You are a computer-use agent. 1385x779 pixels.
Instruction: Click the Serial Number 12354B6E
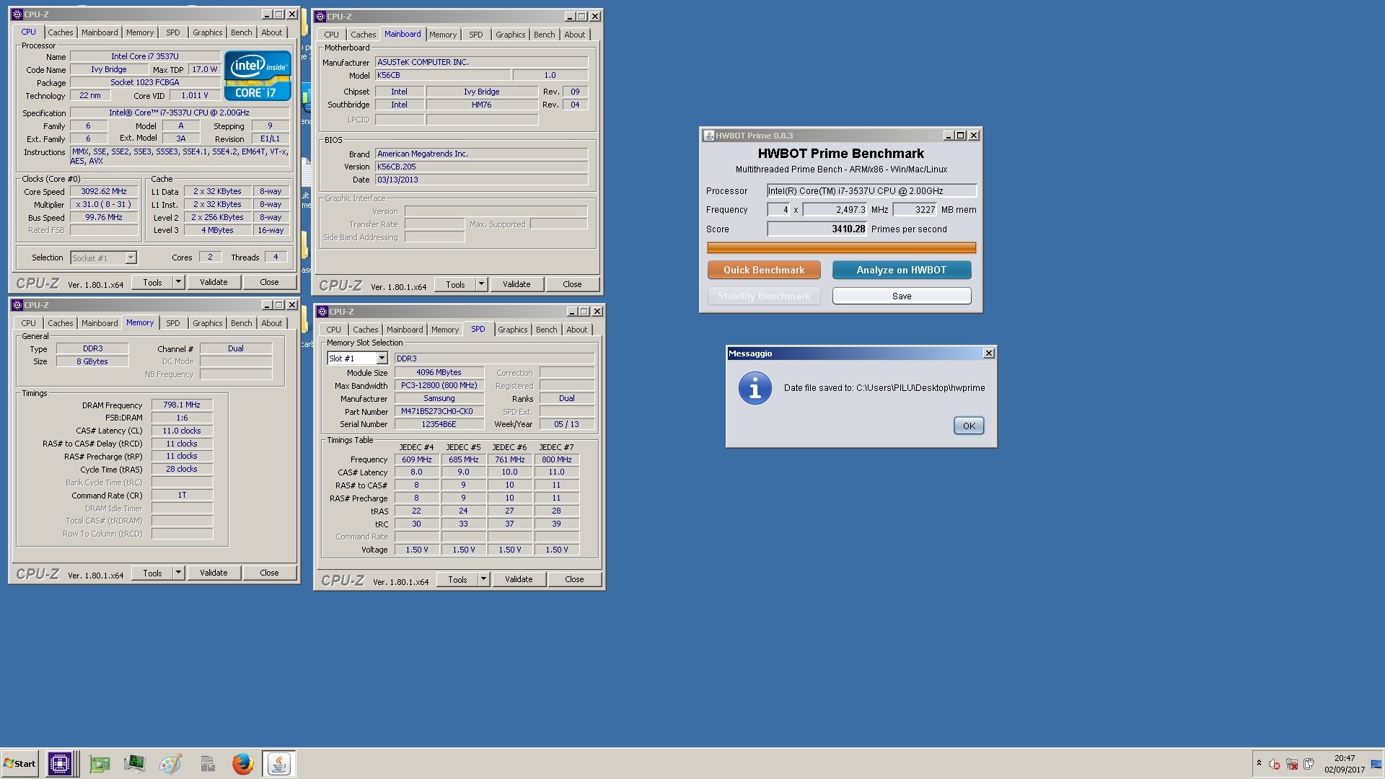pos(439,425)
